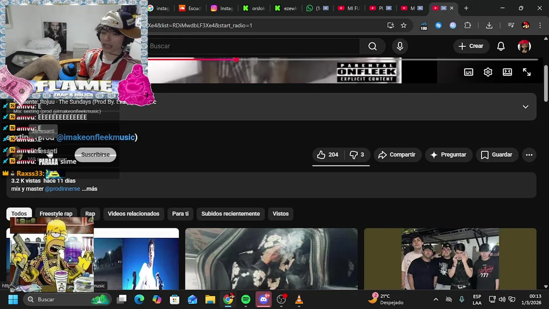Dislike the video showing 3 dislikes
This screenshot has width=549, height=309.
[357, 154]
